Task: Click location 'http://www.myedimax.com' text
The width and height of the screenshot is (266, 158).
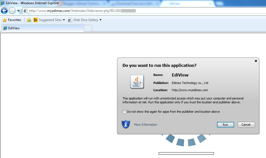Action: [x=190, y=90]
